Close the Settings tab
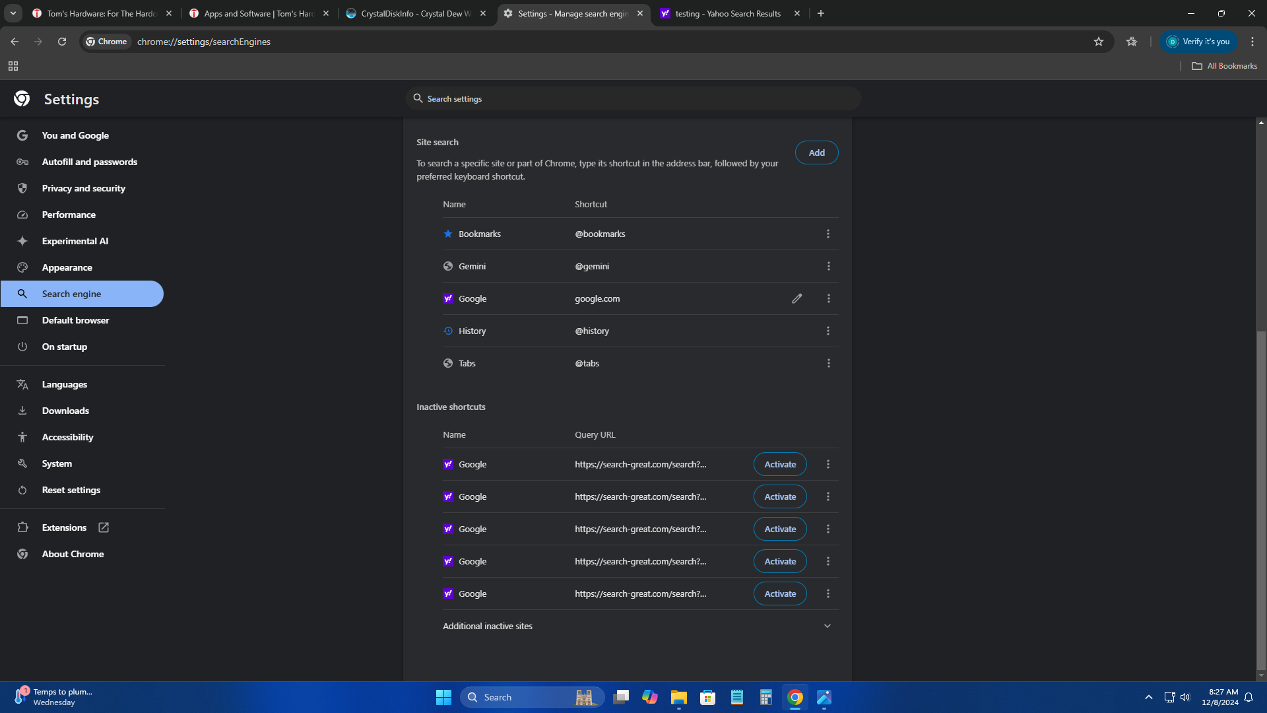 639,13
